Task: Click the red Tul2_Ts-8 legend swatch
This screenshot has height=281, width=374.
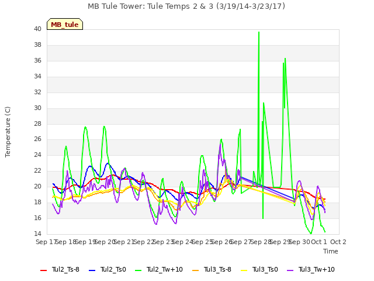Action: point(43,270)
